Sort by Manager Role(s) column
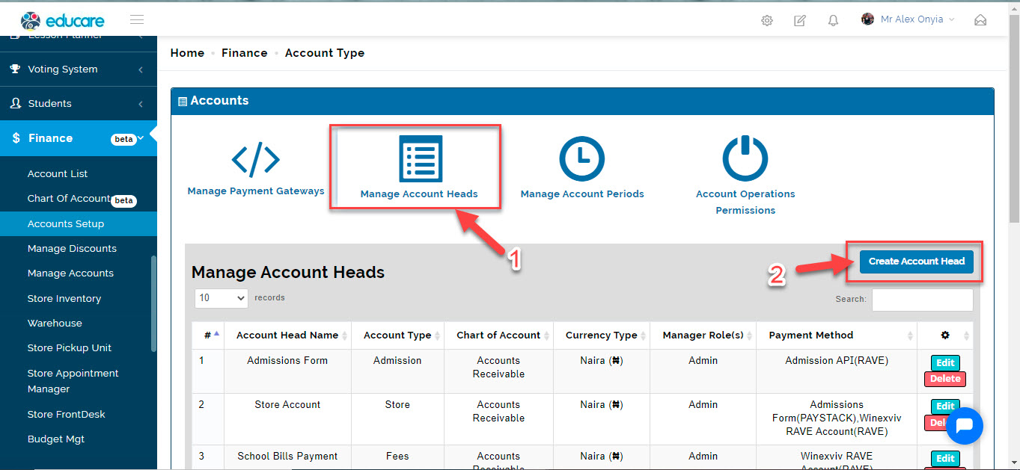The image size is (1020, 470). [703, 336]
